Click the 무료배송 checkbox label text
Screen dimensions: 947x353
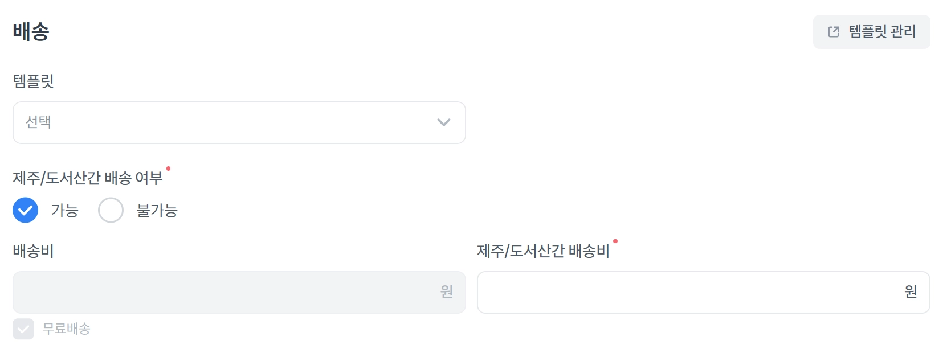tap(67, 329)
